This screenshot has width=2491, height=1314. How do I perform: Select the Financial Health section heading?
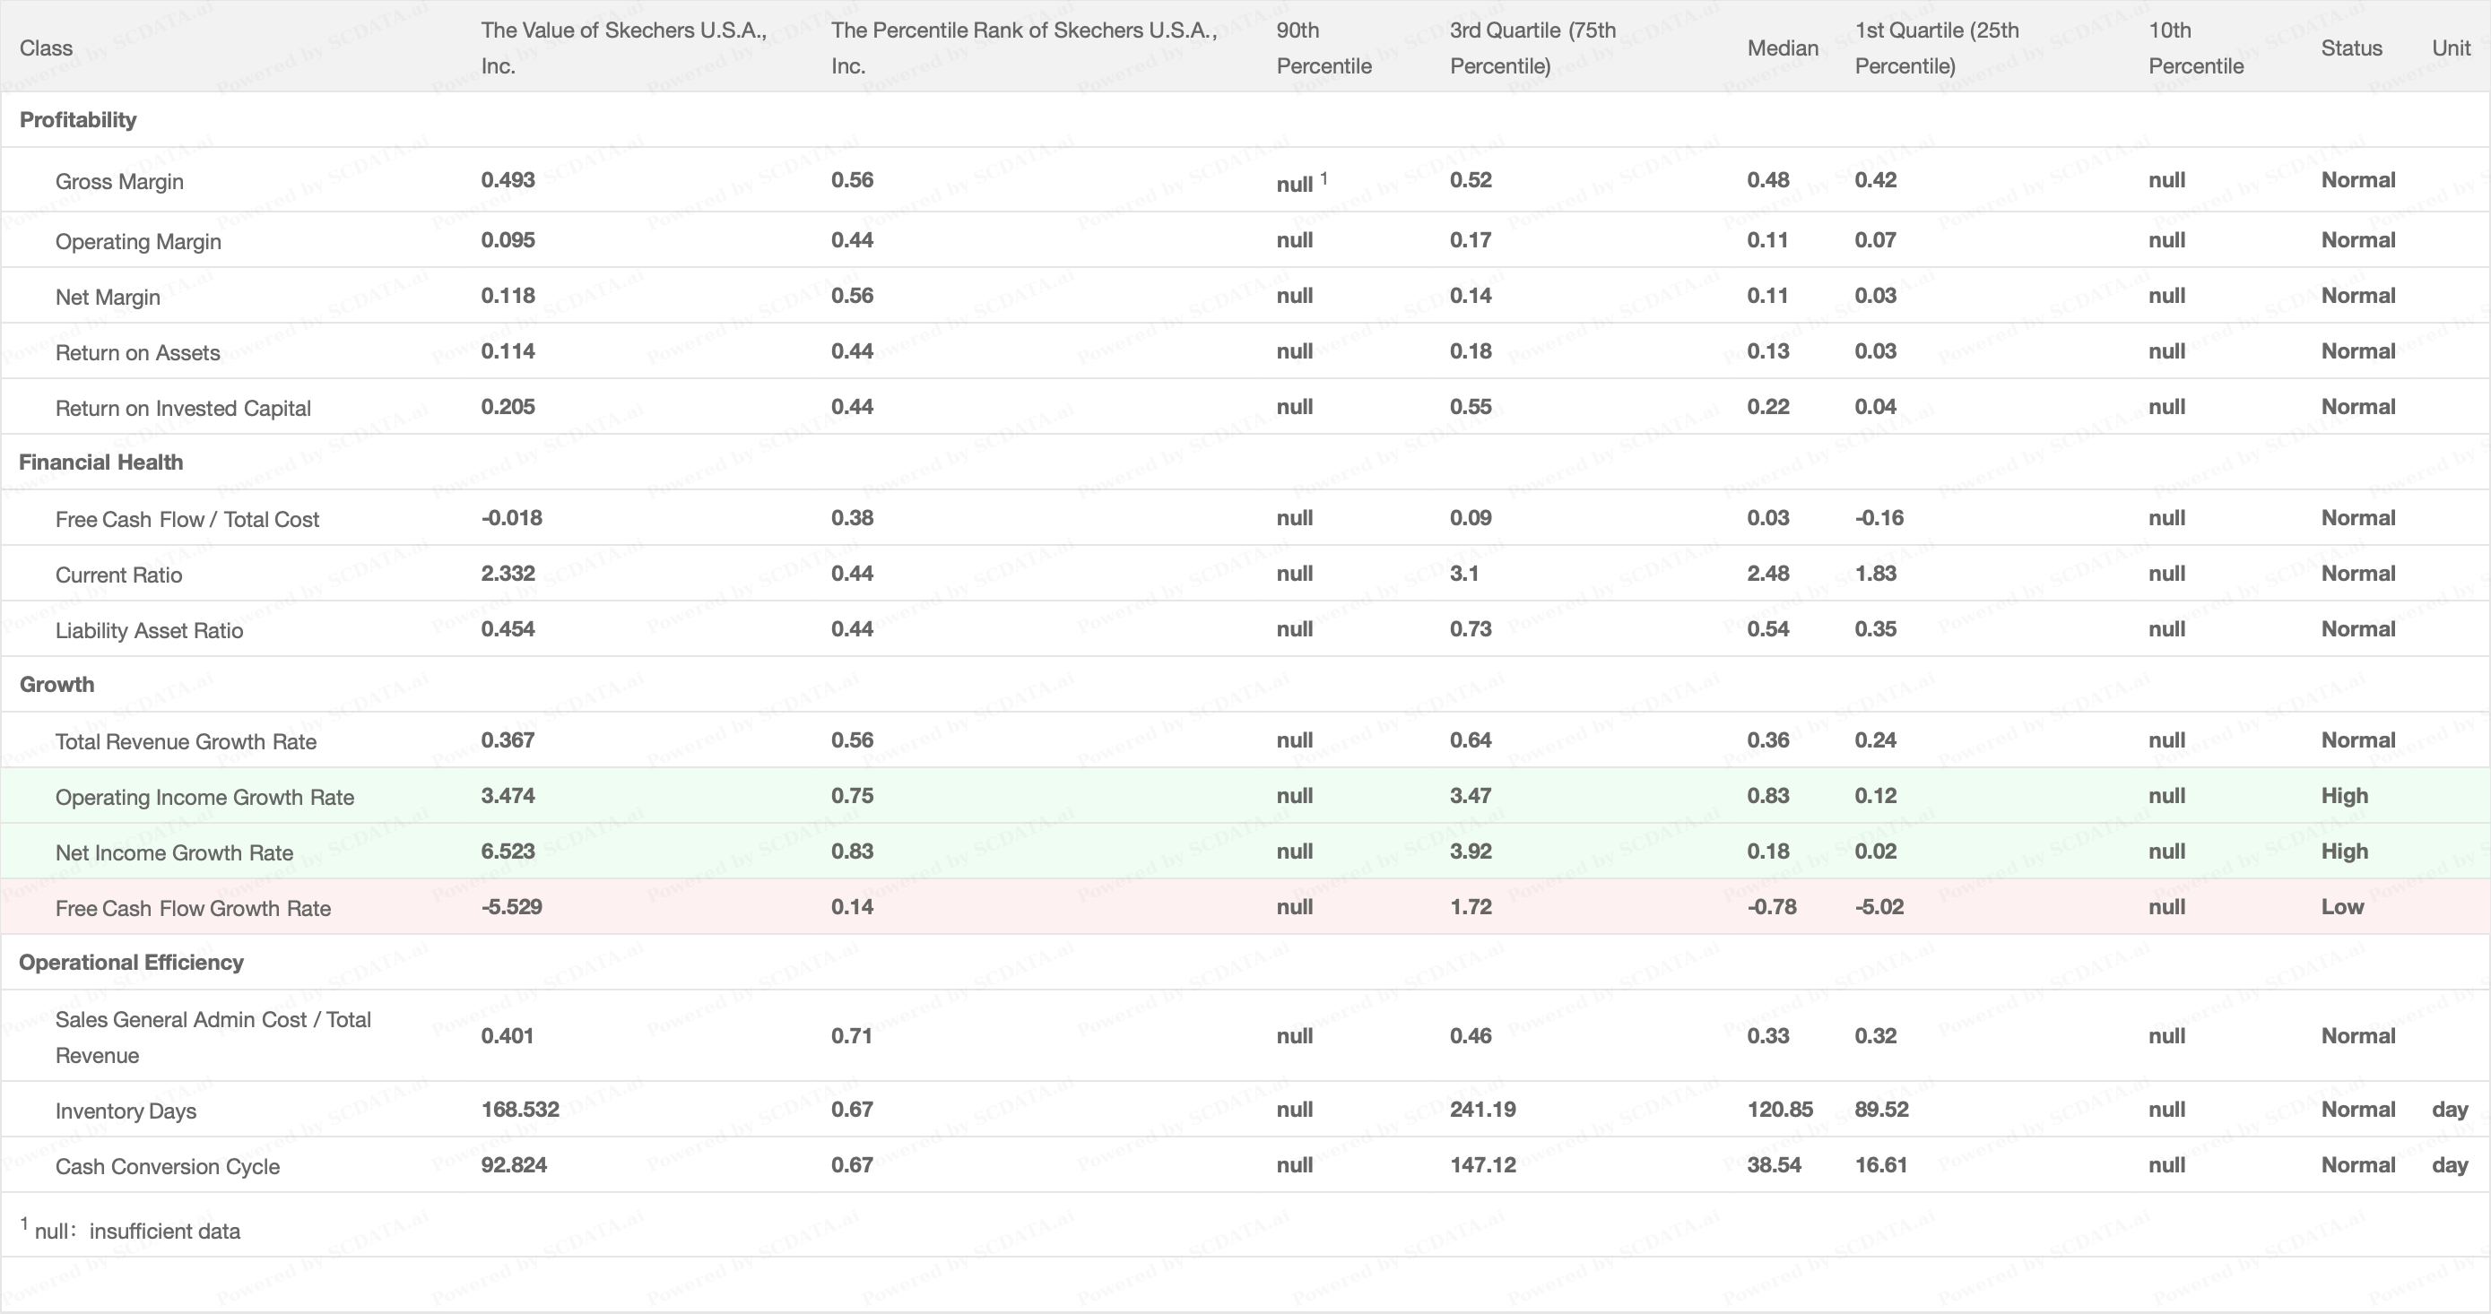coord(100,462)
